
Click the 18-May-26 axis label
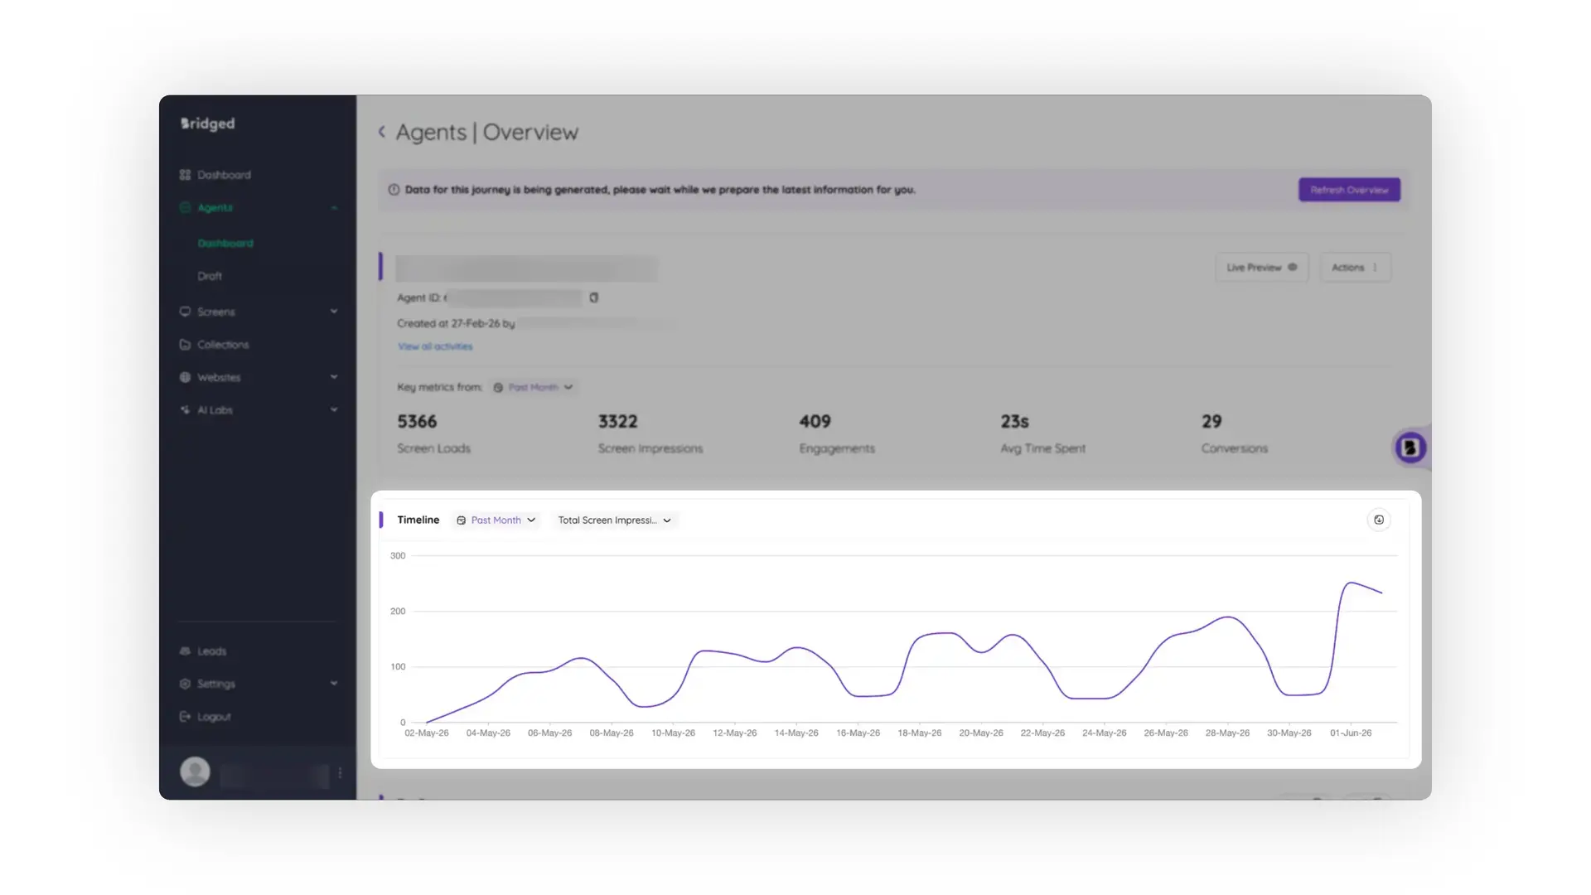(x=920, y=733)
